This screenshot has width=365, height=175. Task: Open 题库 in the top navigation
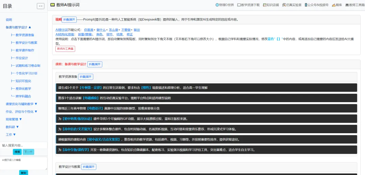pyautogui.click(x=337, y=5)
